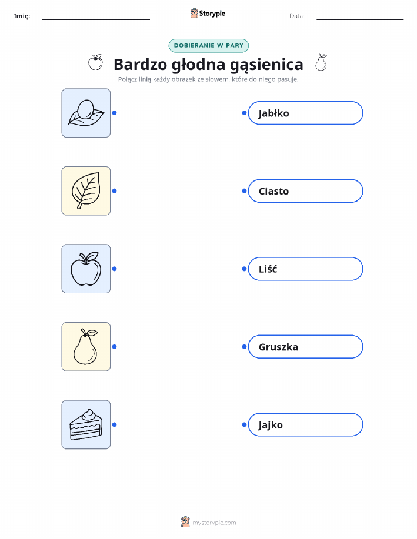This screenshot has width=417, height=539.
Task: Click the Dobieranie w pary badge
Action: [208, 46]
